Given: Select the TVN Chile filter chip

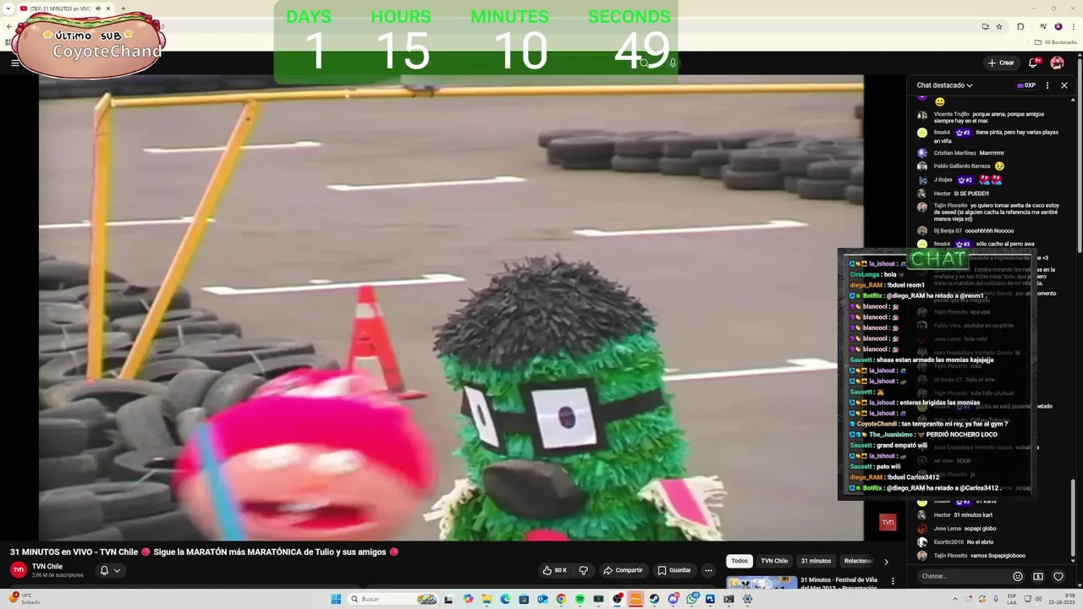Looking at the screenshot, I should (x=774, y=561).
